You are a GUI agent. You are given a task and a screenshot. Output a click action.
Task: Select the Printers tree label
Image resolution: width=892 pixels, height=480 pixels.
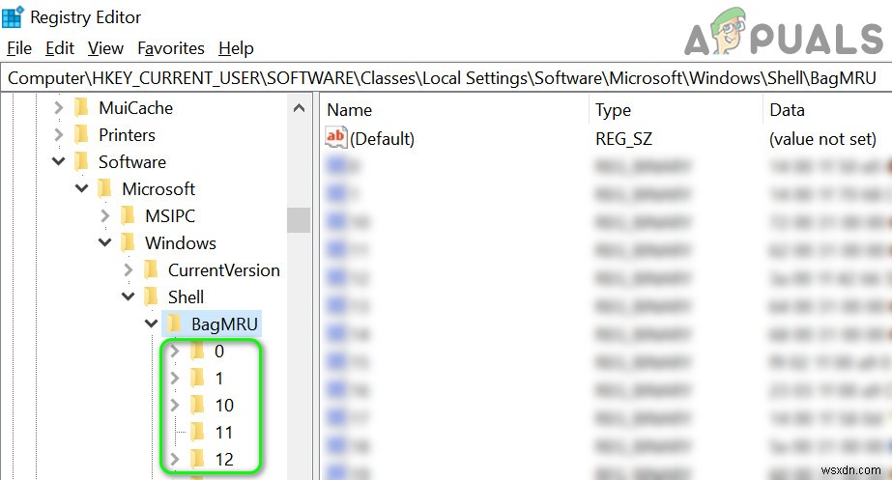coord(127,135)
